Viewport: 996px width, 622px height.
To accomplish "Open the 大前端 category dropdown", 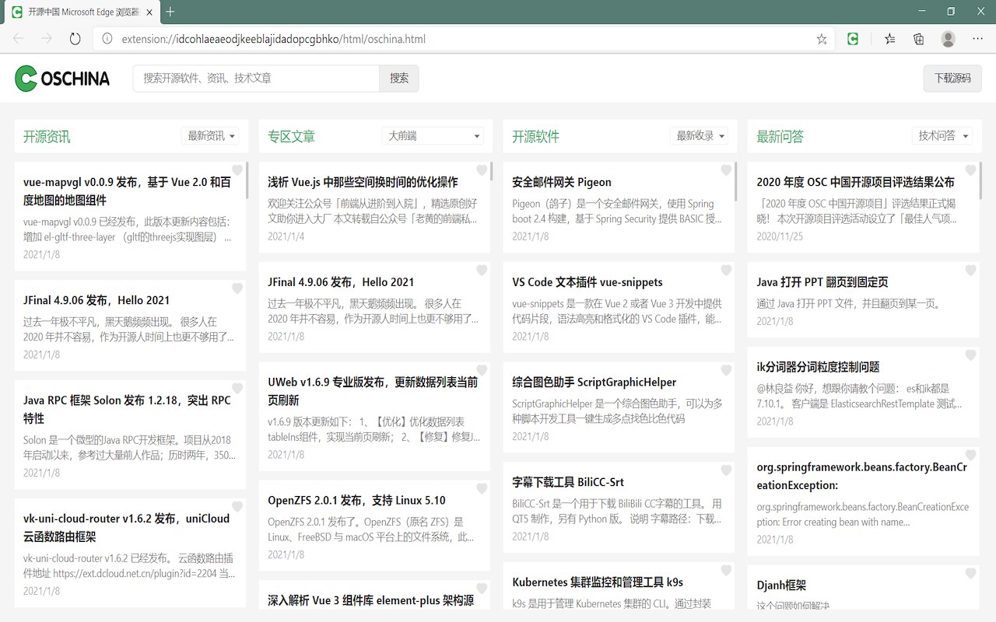I will pos(433,136).
